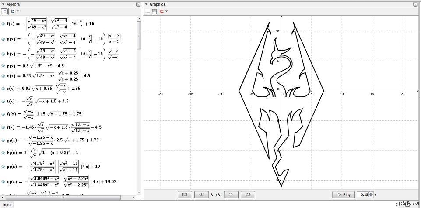Jump to last construction step
Viewport: 421px width, 208px height.
click(x=247, y=195)
